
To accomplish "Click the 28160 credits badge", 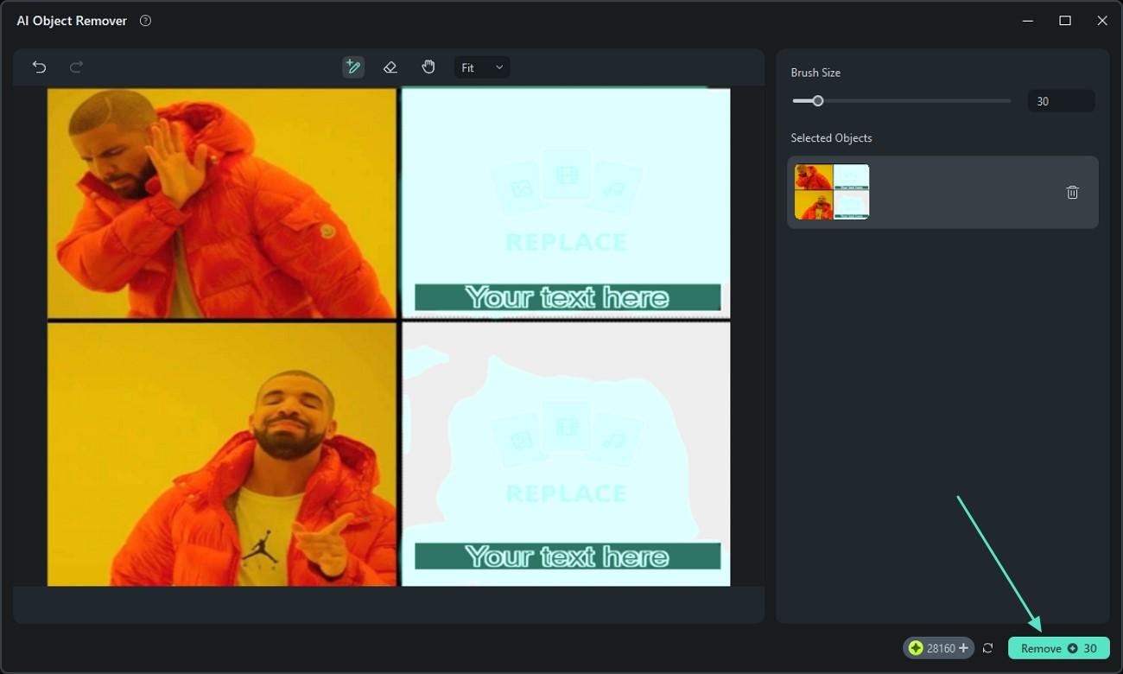I will pyautogui.click(x=938, y=648).
